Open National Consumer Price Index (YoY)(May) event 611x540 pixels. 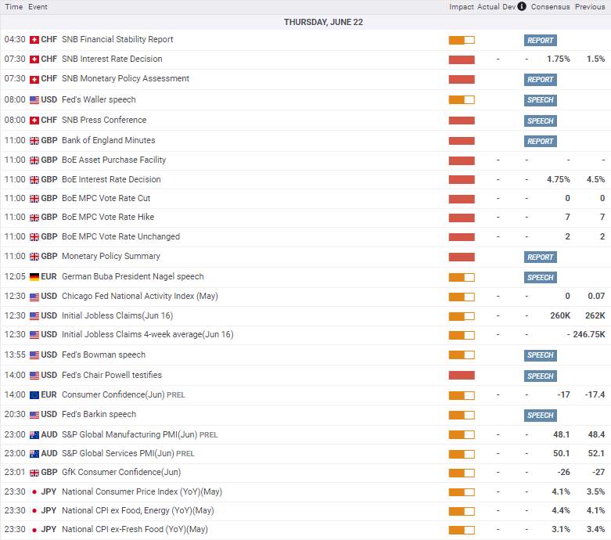tap(142, 491)
